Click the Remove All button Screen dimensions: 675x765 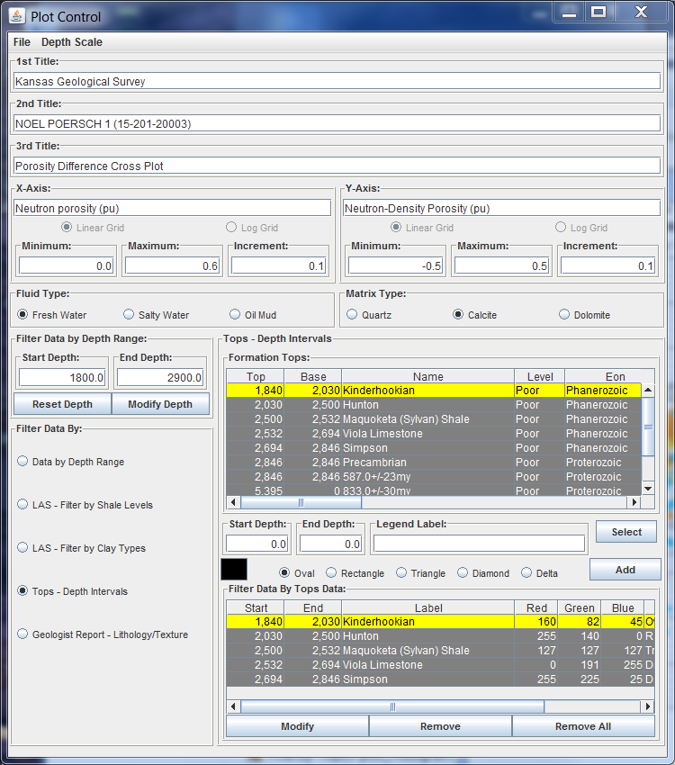tap(583, 726)
